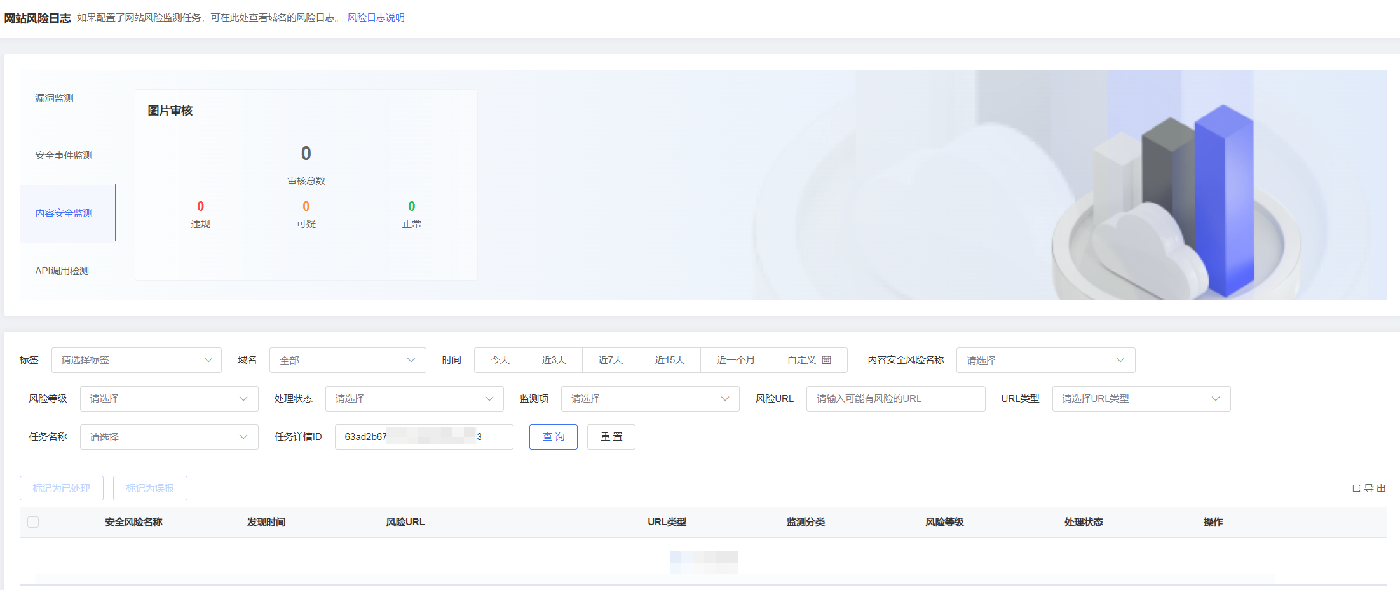This screenshot has height=590, width=1400.
Task: Click the 操作 column header
Action: (x=1213, y=522)
